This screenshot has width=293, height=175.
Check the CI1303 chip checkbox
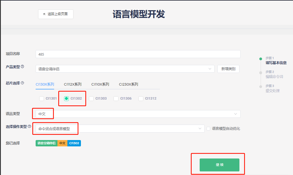pyautogui.click(x=91, y=99)
